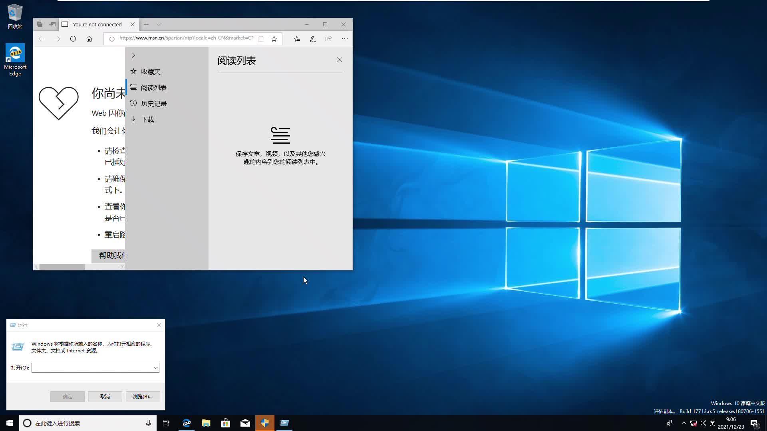Click the Share icon in Edge toolbar
The width and height of the screenshot is (767, 431).
[x=328, y=39]
